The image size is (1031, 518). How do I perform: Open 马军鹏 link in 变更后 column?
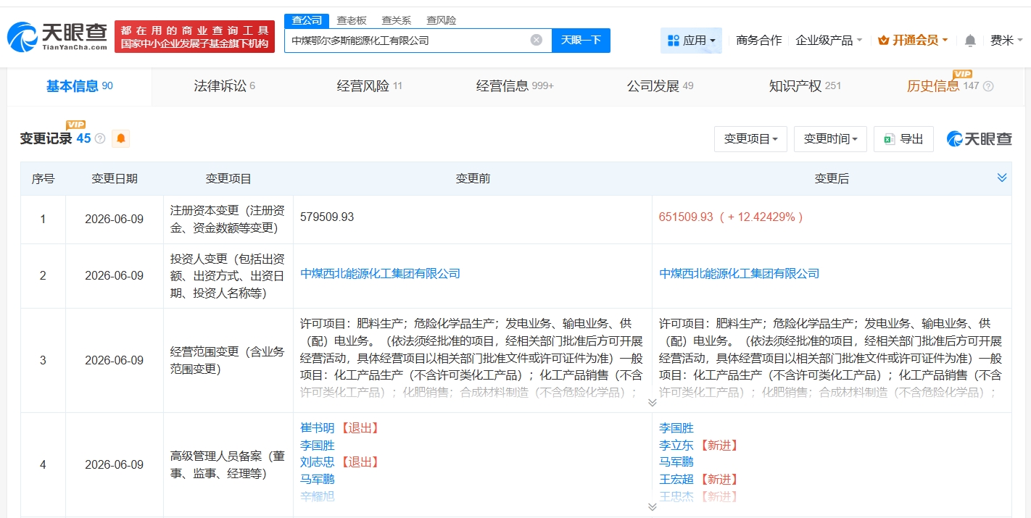(x=676, y=462)
